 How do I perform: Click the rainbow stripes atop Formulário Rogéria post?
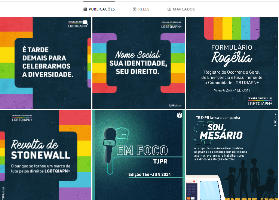tap(232, 28)
